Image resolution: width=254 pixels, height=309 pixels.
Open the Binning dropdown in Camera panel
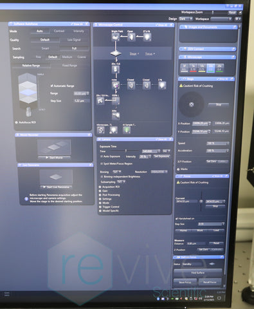point(117,172)
